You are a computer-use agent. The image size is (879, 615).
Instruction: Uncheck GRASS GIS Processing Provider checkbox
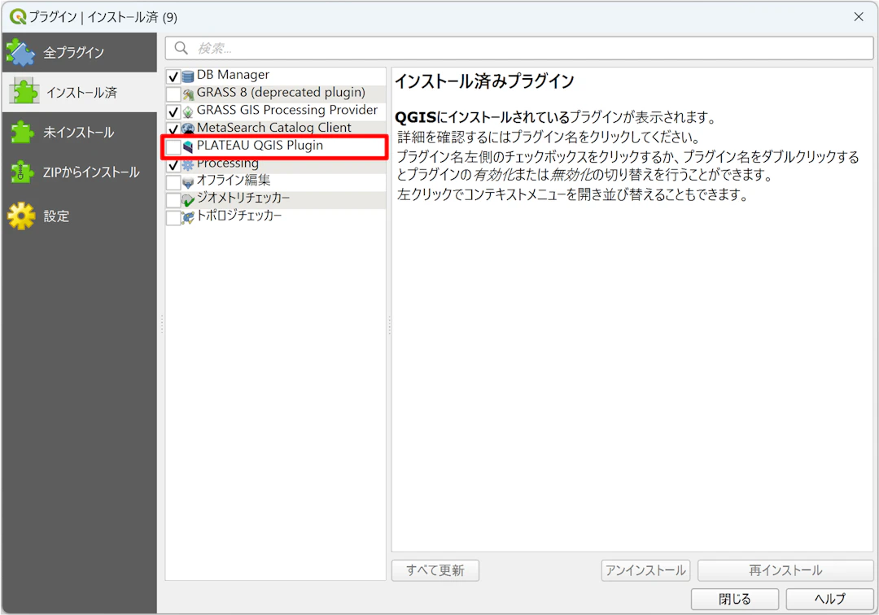click(x=173, y=112)
